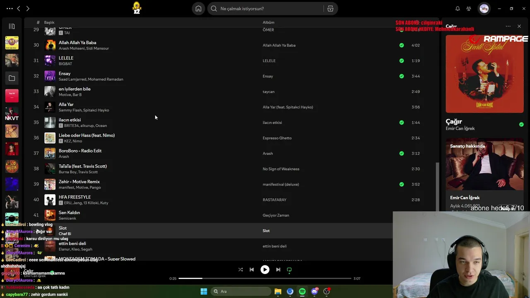Screen dimensions: 530x298
Task: Click the search magnifier icon
Action: 214,9
